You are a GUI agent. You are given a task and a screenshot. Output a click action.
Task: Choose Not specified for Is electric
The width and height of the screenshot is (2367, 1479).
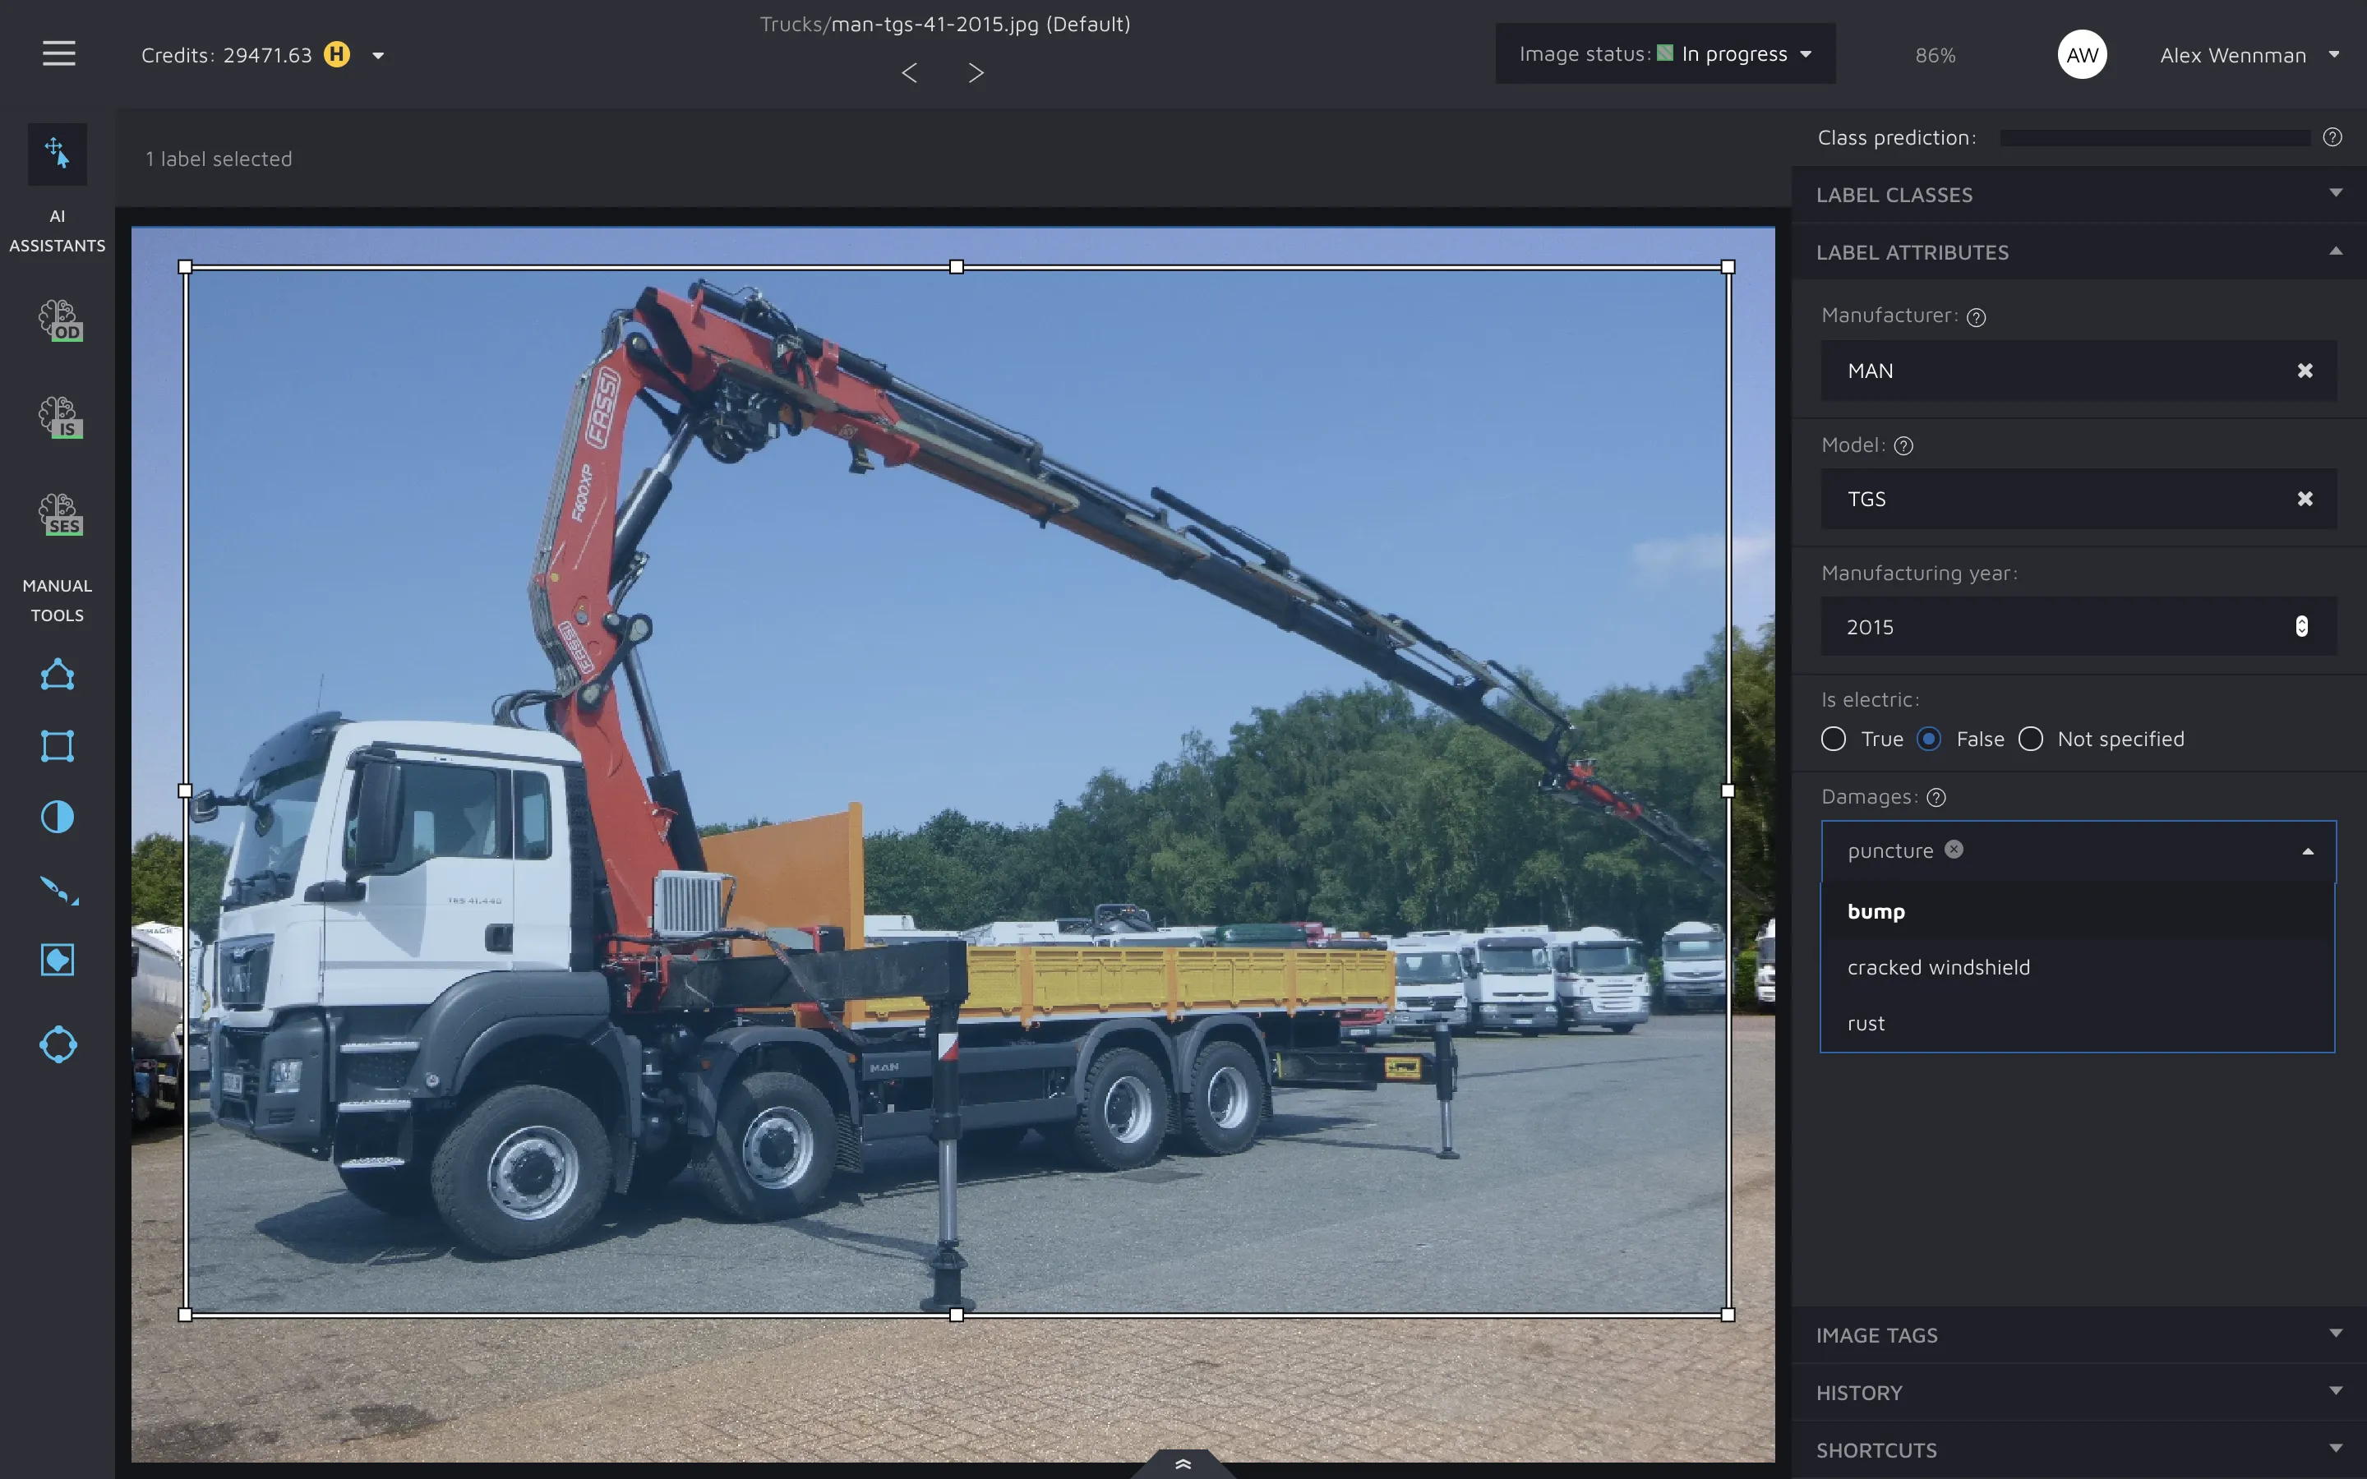(x=2031, y=739)
